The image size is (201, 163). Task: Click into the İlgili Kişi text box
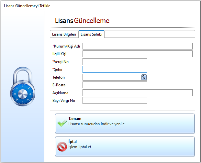137,54
